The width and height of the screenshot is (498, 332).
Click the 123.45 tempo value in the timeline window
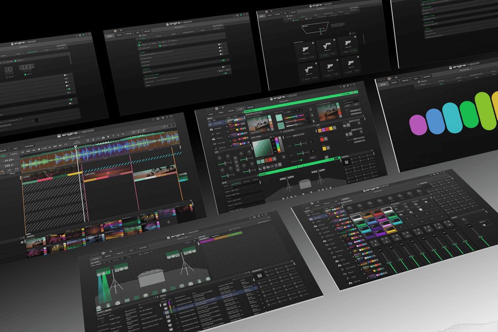point(9,165)
